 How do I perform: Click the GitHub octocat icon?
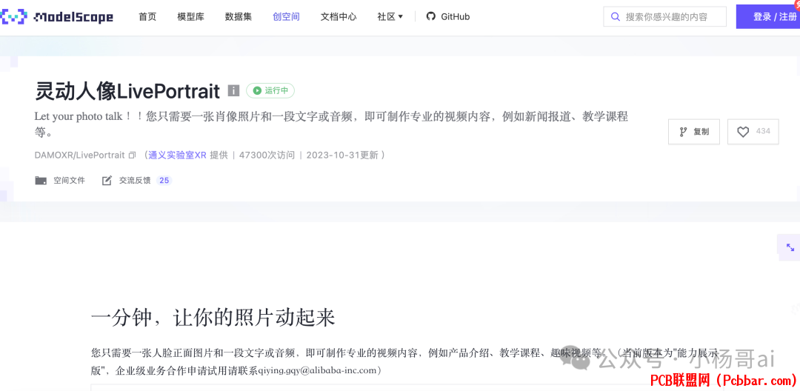coord(431,16)
